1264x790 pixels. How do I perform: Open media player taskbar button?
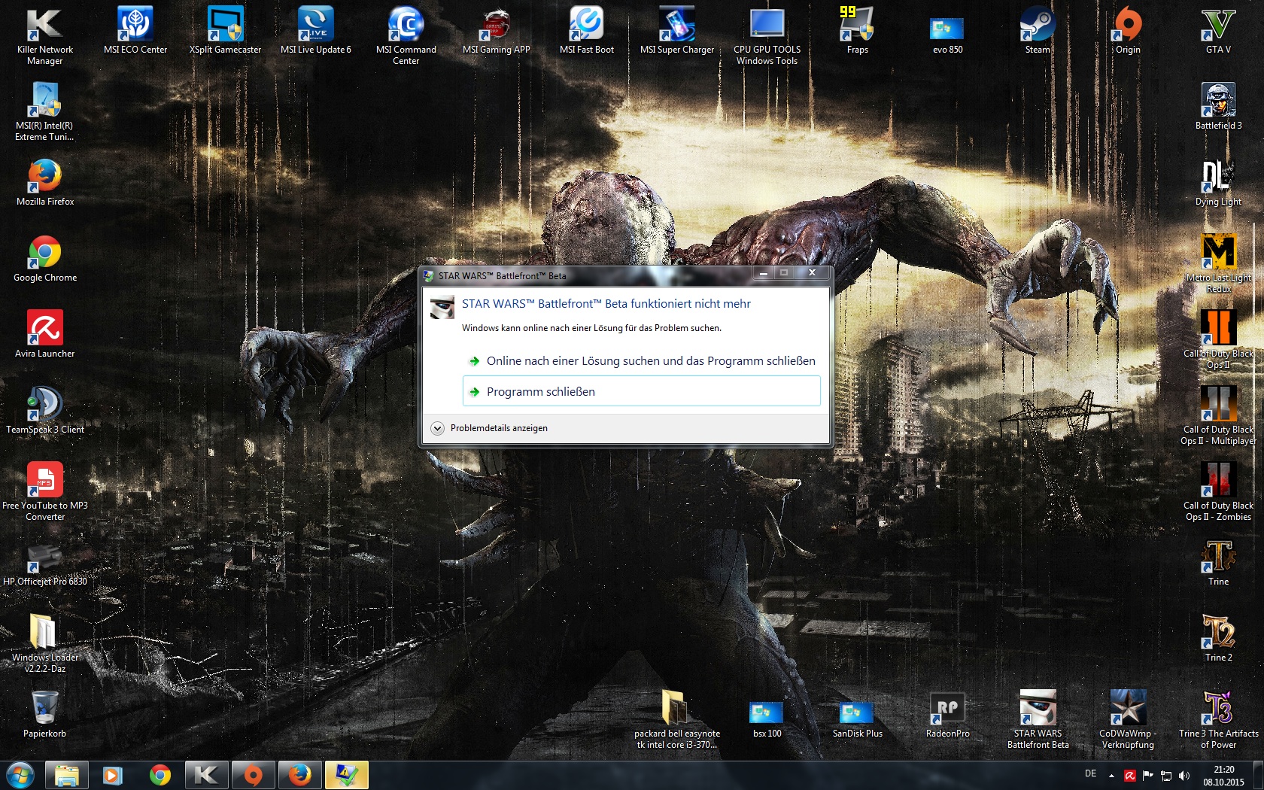[113, 775]
